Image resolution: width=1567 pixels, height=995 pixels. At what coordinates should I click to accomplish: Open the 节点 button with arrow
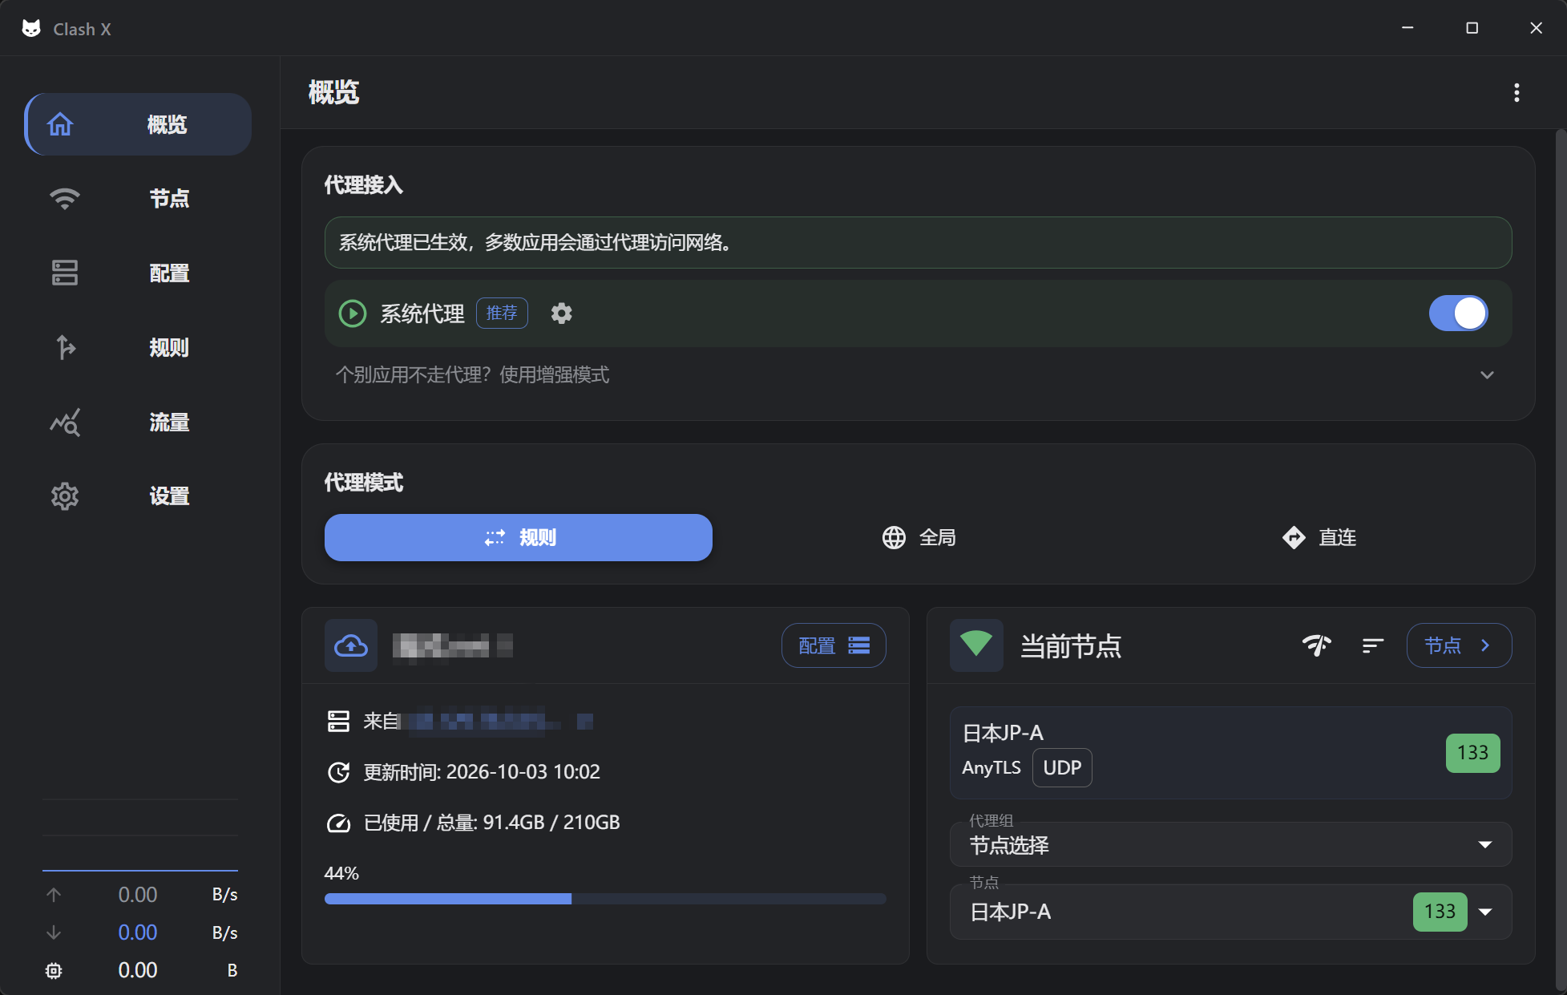[1459, 645]
